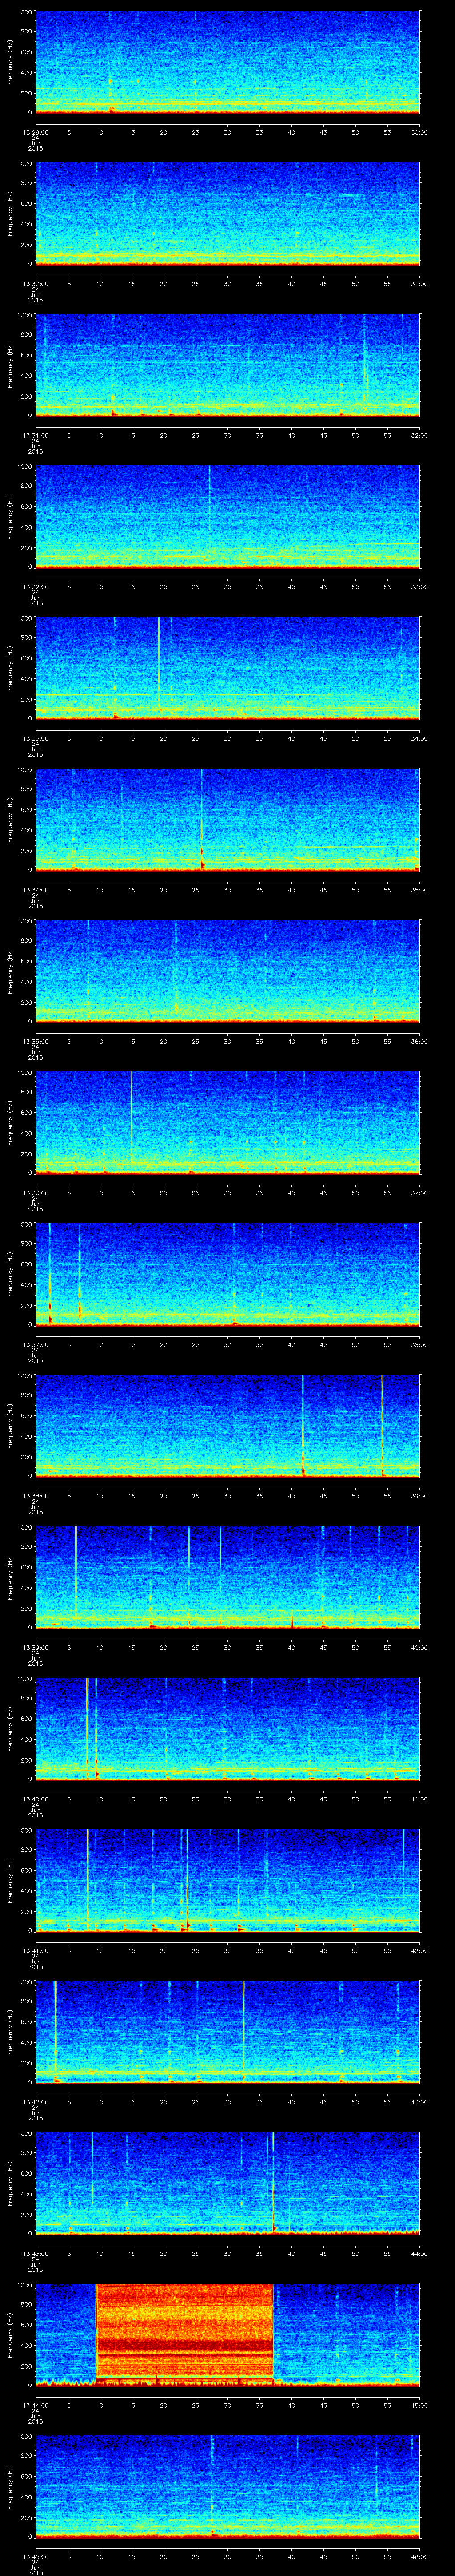455x2576 pixels.
Task: Click the spike near 54 s in the 13:38 panel
Action: pyautogui.click(x=383, y=1425)
